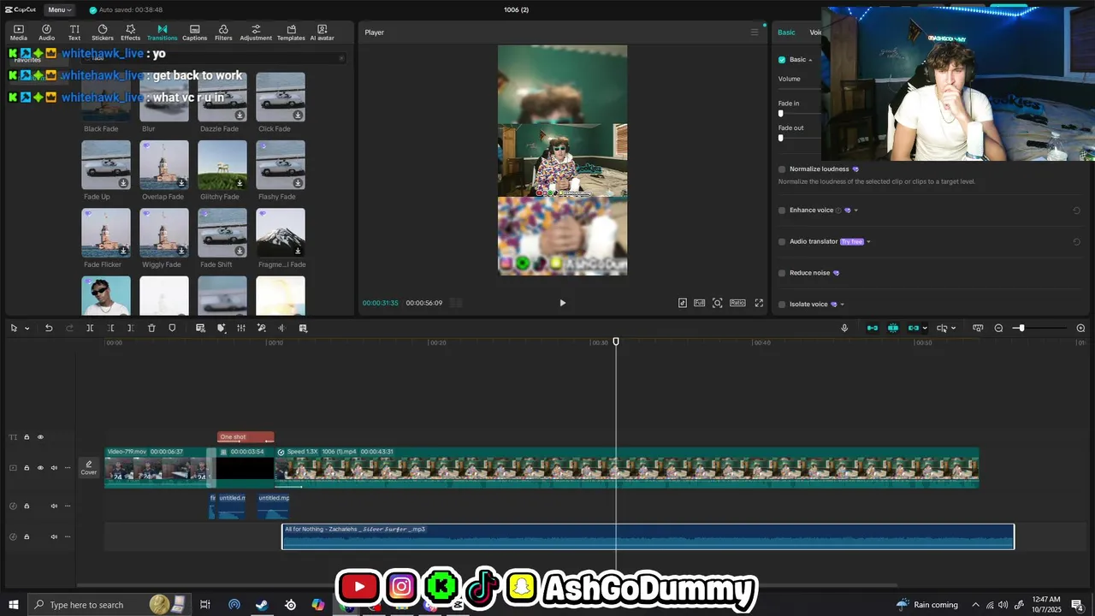Switch to the Basic tab
The height and width of the screenshot is (616, 1095).
(x=786, y=33)
